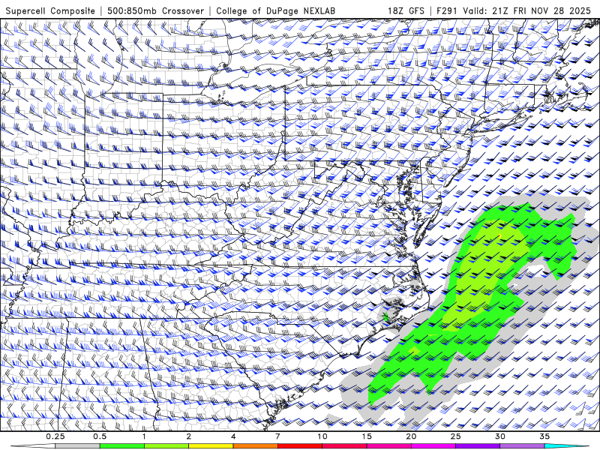Click the '0.5' scale label
The width and height of the screenshot is (600, 450).
pyautogui.click(x=100, y=436)
